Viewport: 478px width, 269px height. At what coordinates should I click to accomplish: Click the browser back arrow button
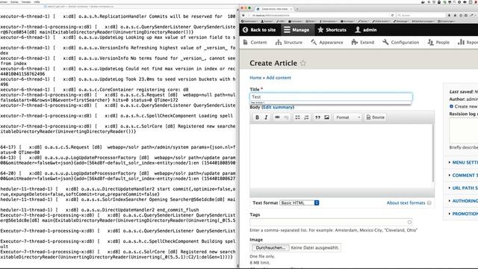coord(243,15)
